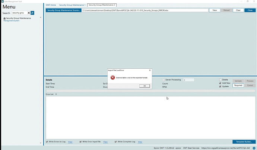The width and height of the screenshot is (257, 150).
Task: Click the red error icon in dialog
Action: [112, 78]
